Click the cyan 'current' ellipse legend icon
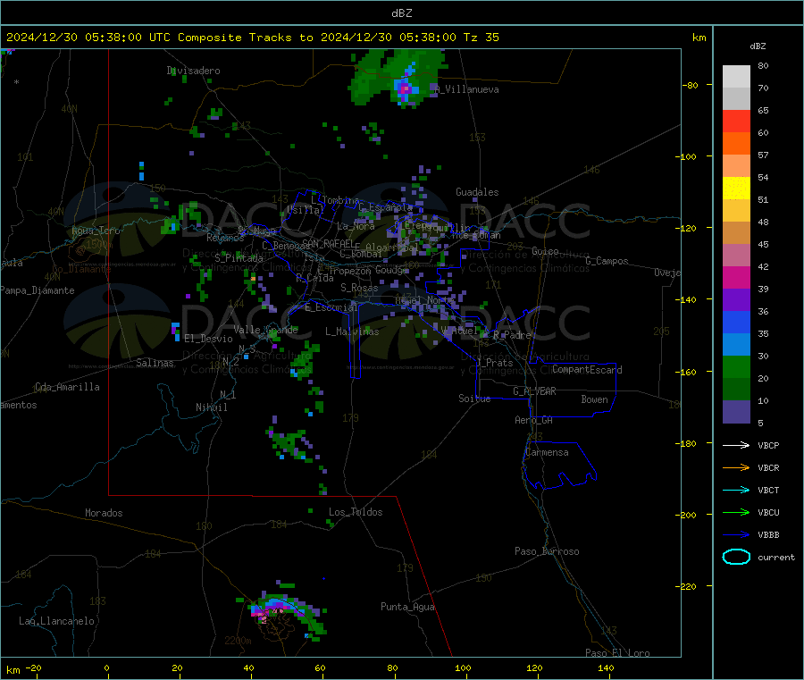804x680 pixels. pyautogui.click(x=736, y=557)
